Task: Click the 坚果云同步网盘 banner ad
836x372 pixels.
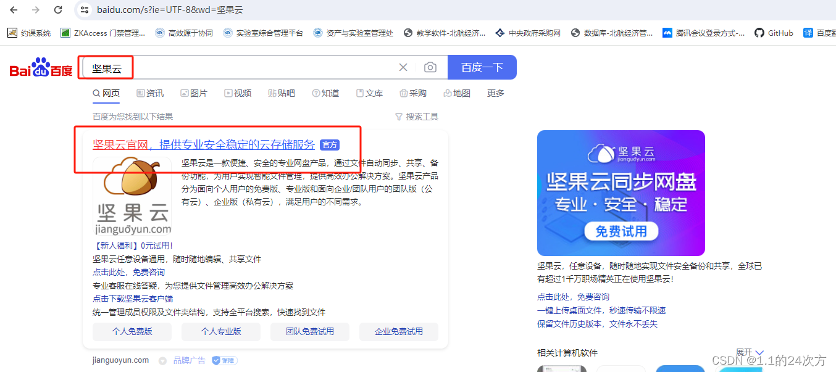Action: click(621, 193)
